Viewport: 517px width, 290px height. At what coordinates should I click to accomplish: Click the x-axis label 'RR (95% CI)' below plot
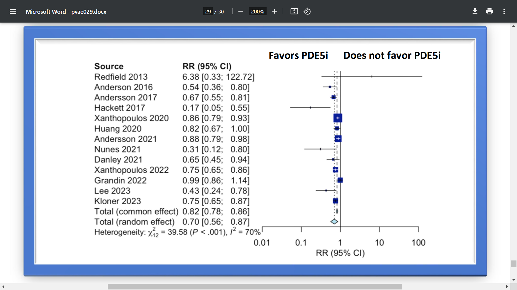[x=340, y=253]
